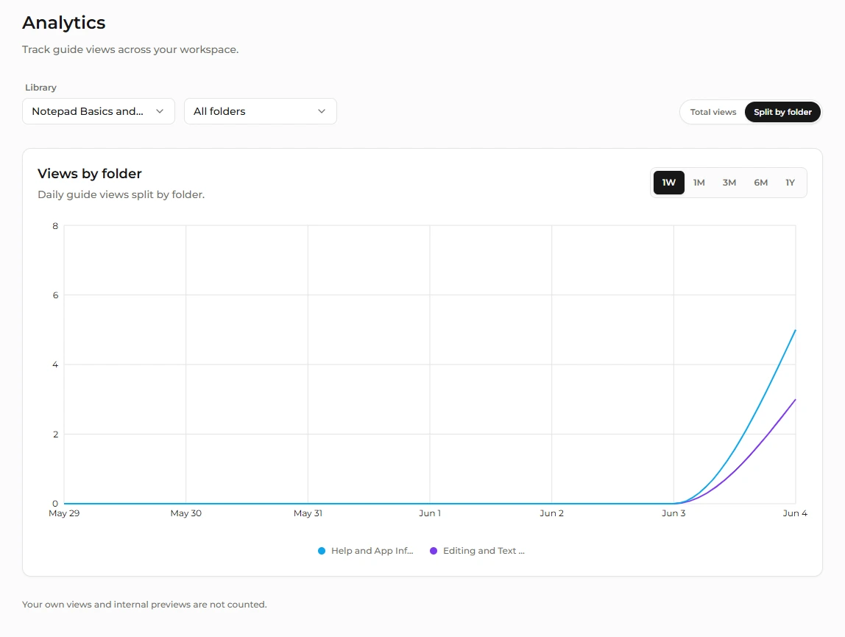This screenshot has width=845, height=637.
Task: Toggle Editing and Text ... legend item
Action: [x=478, y=551]
